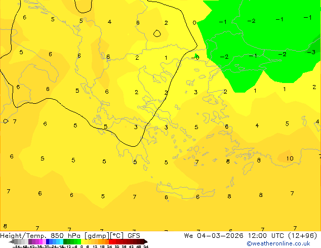321x248 pixels.
Task: Select the darkest green swatch in the legend
Action: pyautogui.click(x=65, y=241)
